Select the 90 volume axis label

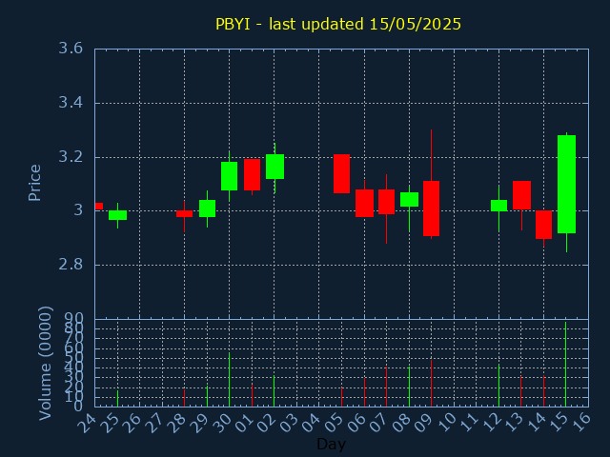(73, 319)
